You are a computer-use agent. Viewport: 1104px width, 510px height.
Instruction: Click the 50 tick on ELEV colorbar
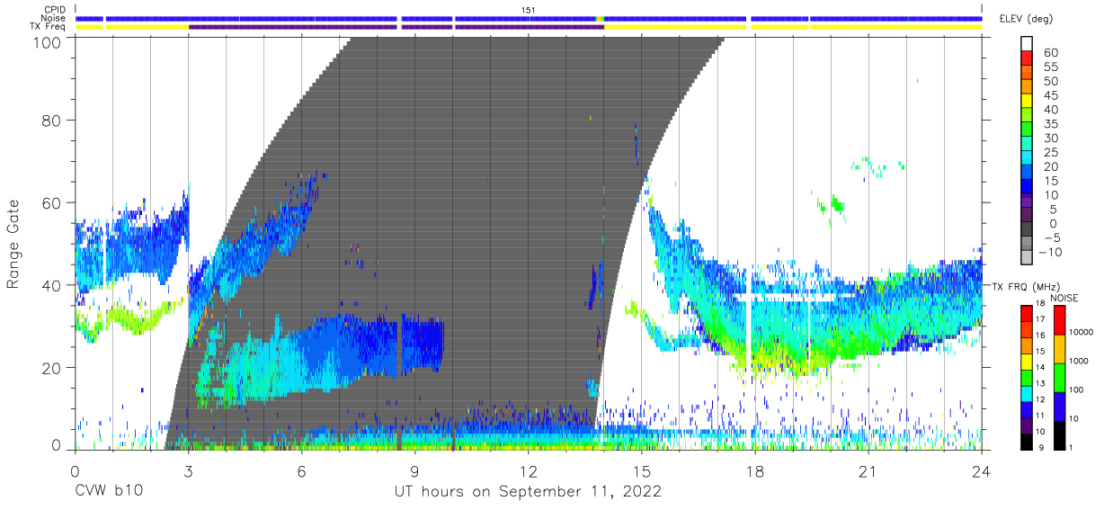(1050, 82)
